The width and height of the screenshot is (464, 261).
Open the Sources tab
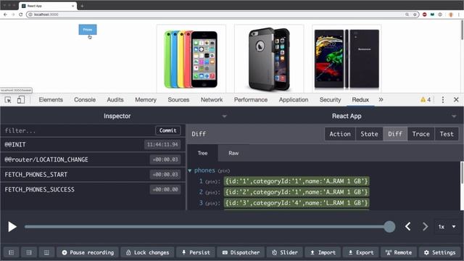pos(178,100)
